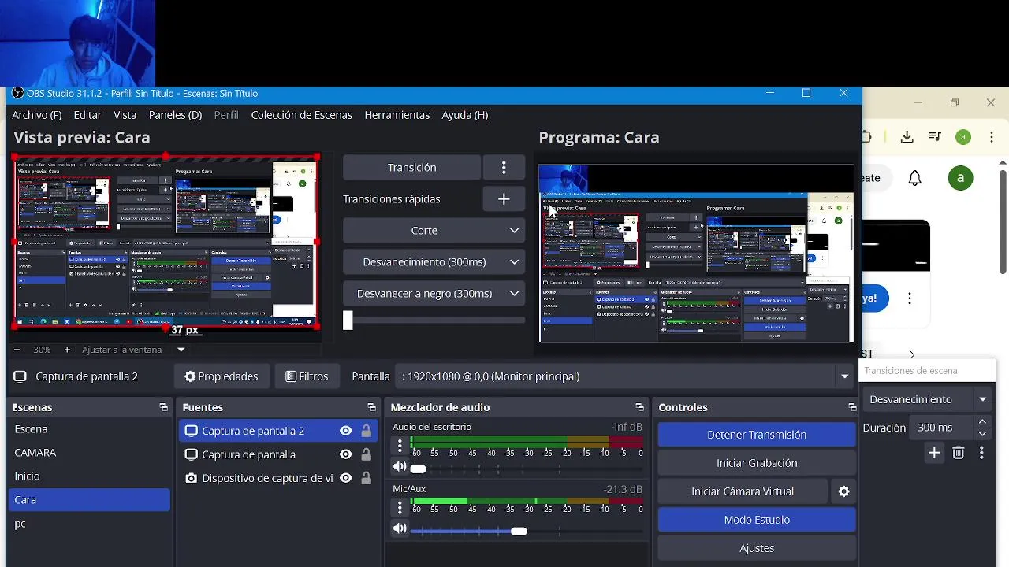
Task: Open the Editar menu
Action: click(x=87, y=115)
